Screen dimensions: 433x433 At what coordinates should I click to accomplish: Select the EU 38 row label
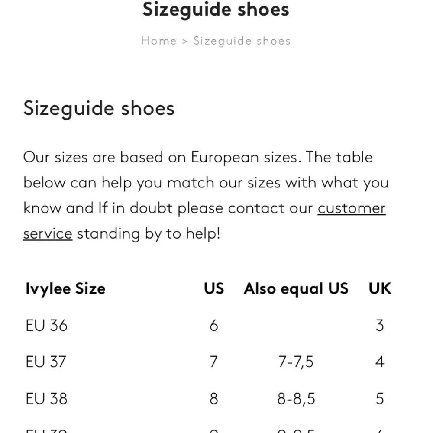click(46, 398)
